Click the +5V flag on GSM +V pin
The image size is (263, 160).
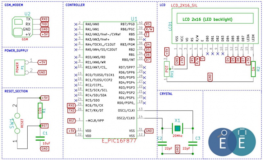(x=44, y=34)
